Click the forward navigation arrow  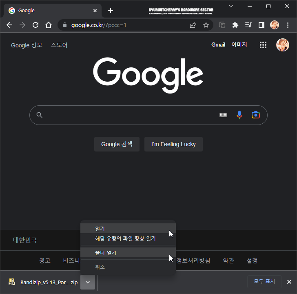[x=22, y=25]
